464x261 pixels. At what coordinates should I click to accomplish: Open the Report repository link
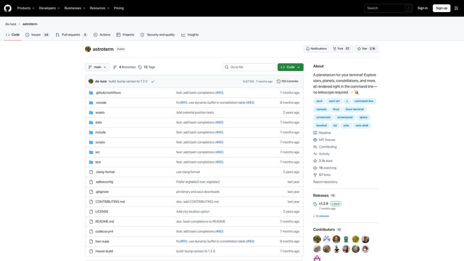coord(325,182)
